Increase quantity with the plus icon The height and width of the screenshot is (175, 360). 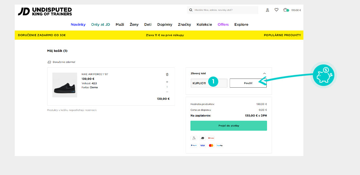(x=167, y=82)
